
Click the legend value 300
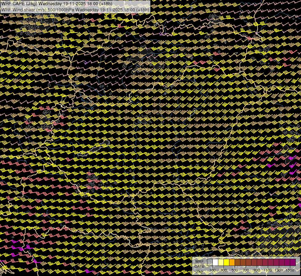224,270
